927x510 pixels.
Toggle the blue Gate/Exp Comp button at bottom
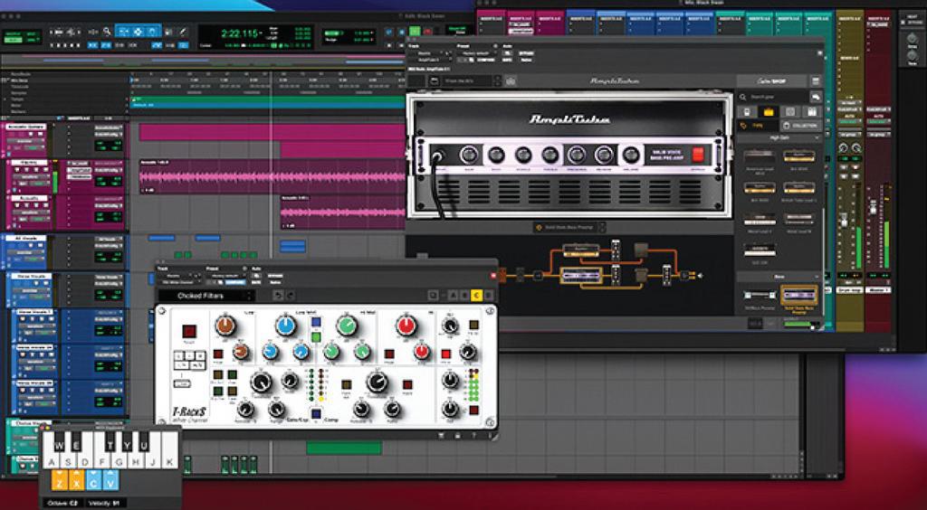tap(316, 413)
